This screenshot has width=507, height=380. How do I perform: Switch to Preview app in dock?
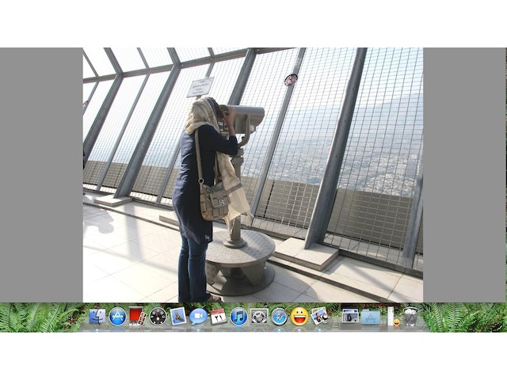[319, 317]
